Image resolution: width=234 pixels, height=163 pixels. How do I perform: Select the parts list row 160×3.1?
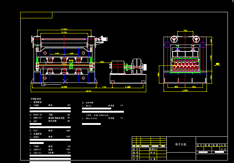pos(50,153)
